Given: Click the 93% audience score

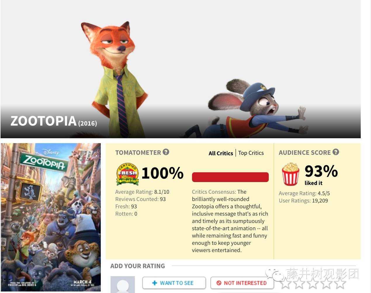Looking at the screenshot, I should tap(321, 171).
